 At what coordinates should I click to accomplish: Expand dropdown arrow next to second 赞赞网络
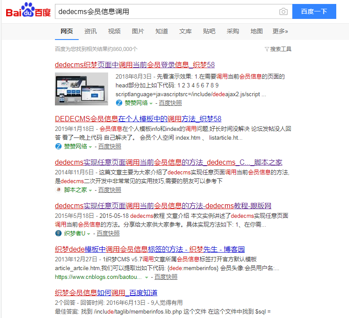click(x=90, y=147)
